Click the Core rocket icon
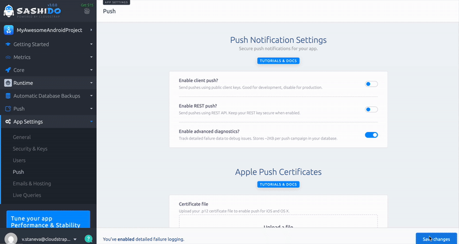Viewport: 459px width, 244px height. tap(8, 70)
